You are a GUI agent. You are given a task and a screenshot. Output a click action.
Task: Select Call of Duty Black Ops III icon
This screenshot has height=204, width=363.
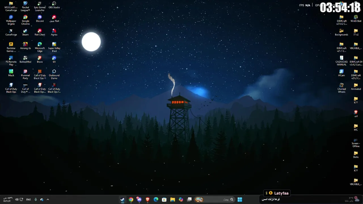click(40, 75)
